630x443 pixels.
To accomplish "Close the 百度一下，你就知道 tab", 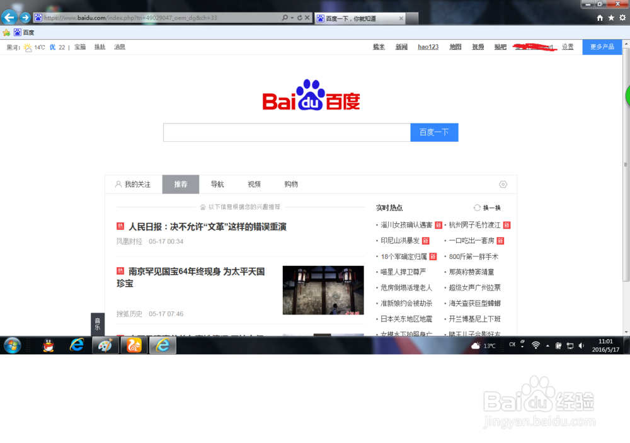I will point(401,18).
